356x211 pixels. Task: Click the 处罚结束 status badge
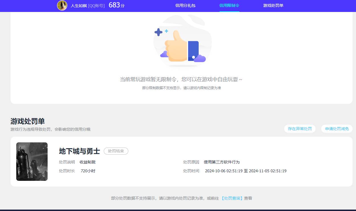[x=116, y=151]
